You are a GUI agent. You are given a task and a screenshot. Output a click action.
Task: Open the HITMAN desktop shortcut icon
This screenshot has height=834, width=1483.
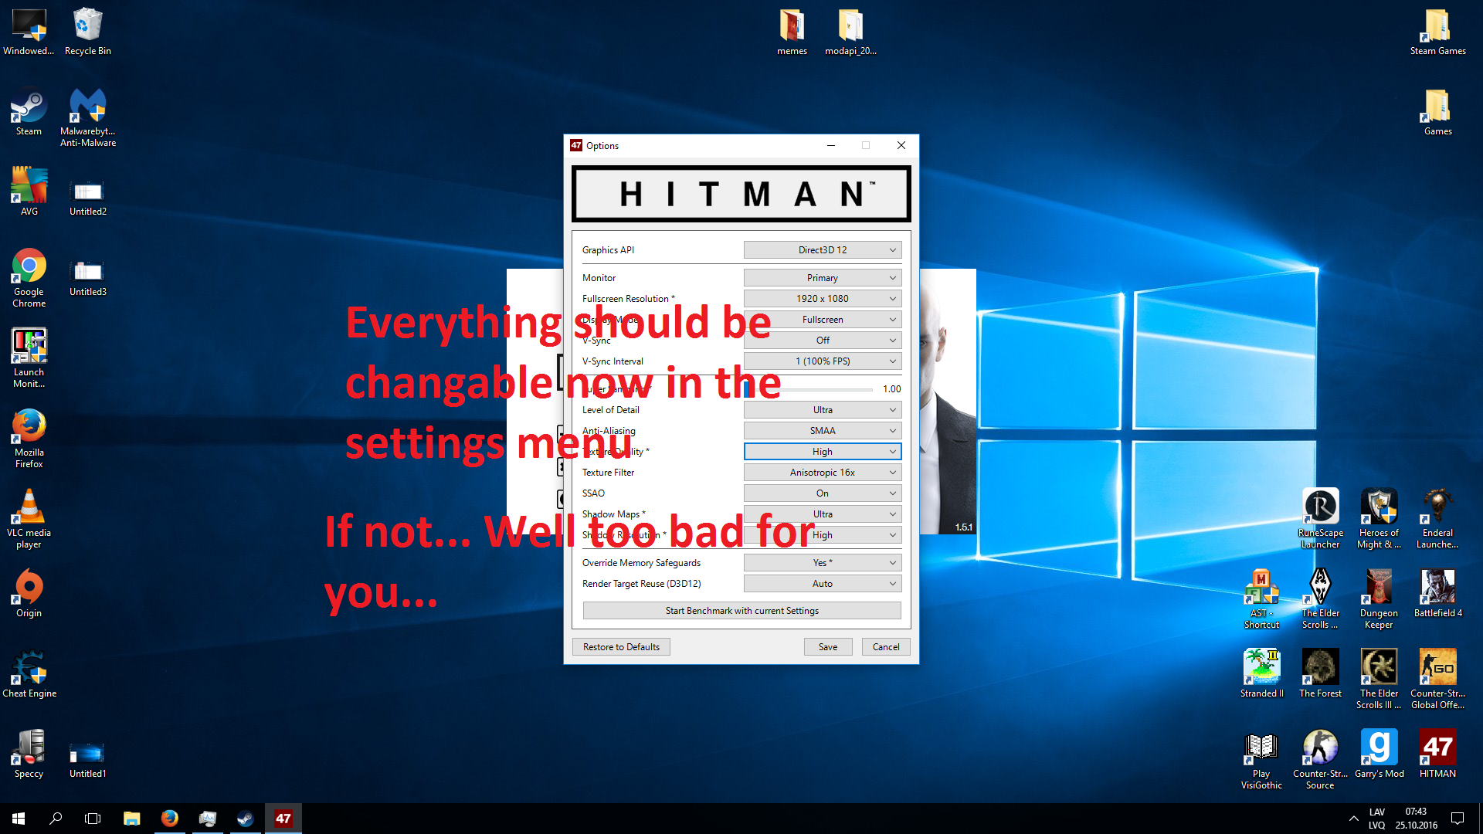pos(1437,748)
